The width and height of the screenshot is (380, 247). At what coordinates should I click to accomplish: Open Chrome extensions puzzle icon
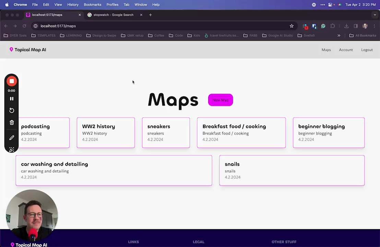coord(333,26)
